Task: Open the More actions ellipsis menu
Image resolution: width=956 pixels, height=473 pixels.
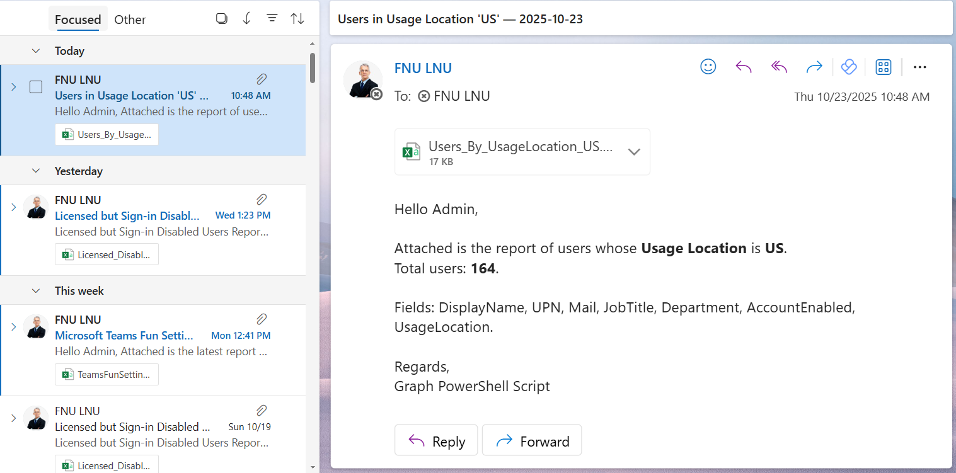Action: click(x=919, y=67)
